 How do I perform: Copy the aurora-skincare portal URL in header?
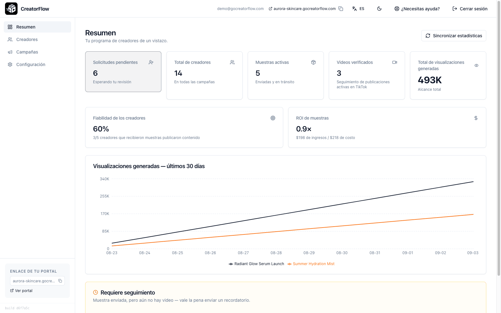(x=341, y=9)
